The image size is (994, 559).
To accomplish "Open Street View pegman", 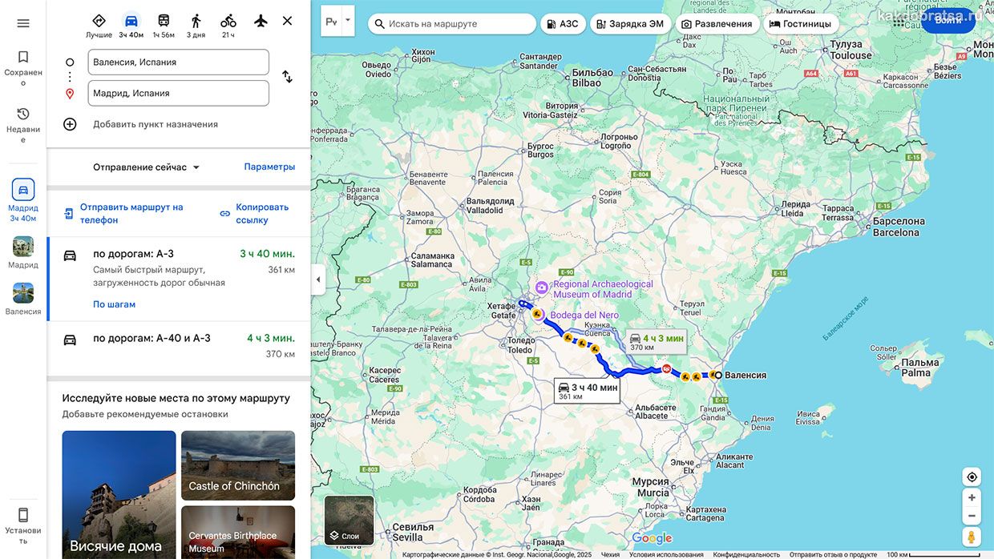I will click(972, 537).
